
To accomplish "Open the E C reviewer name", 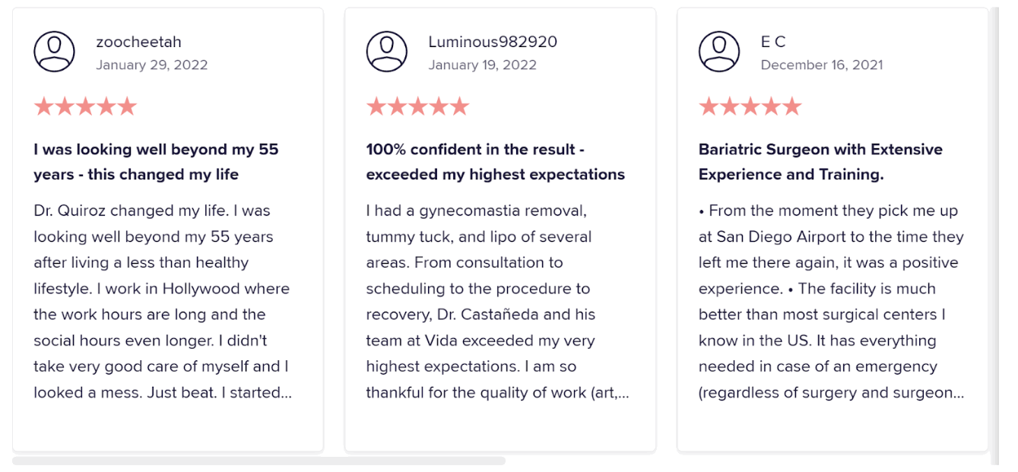I will click(x=773, y=42).
